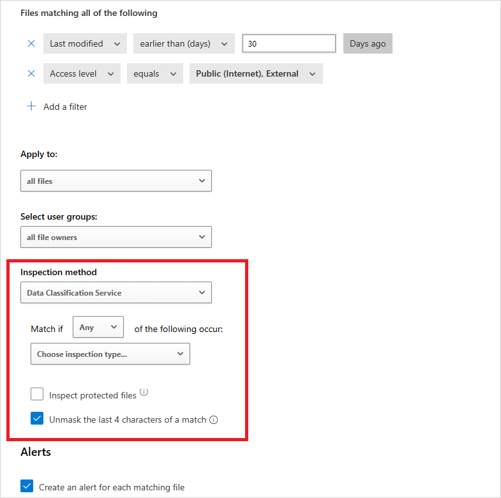The image size is (501, 498).
Task: Open the earlier than (days) operator dropdown
Action: click(x=184, y=43)
